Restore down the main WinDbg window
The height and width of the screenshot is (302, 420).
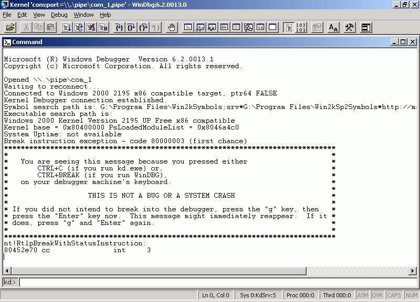click(405, 5)
